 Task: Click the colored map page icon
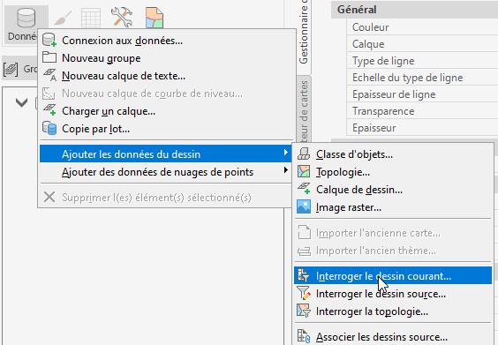pyautogui.click(x=155, y=18)
